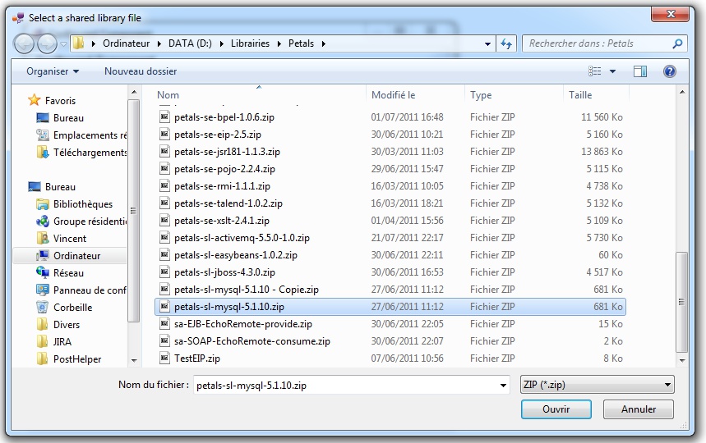
Task: Open the Nom du fichier dropdown arrow
Action: click(x=503, y=385)
